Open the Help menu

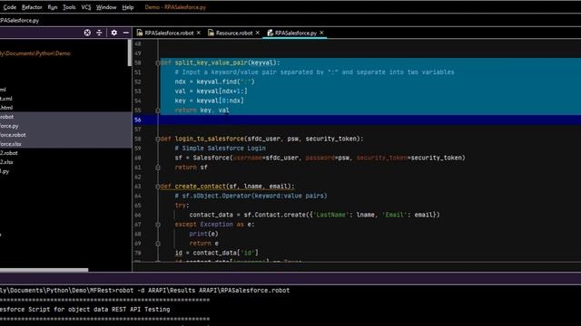coord(128,7)
